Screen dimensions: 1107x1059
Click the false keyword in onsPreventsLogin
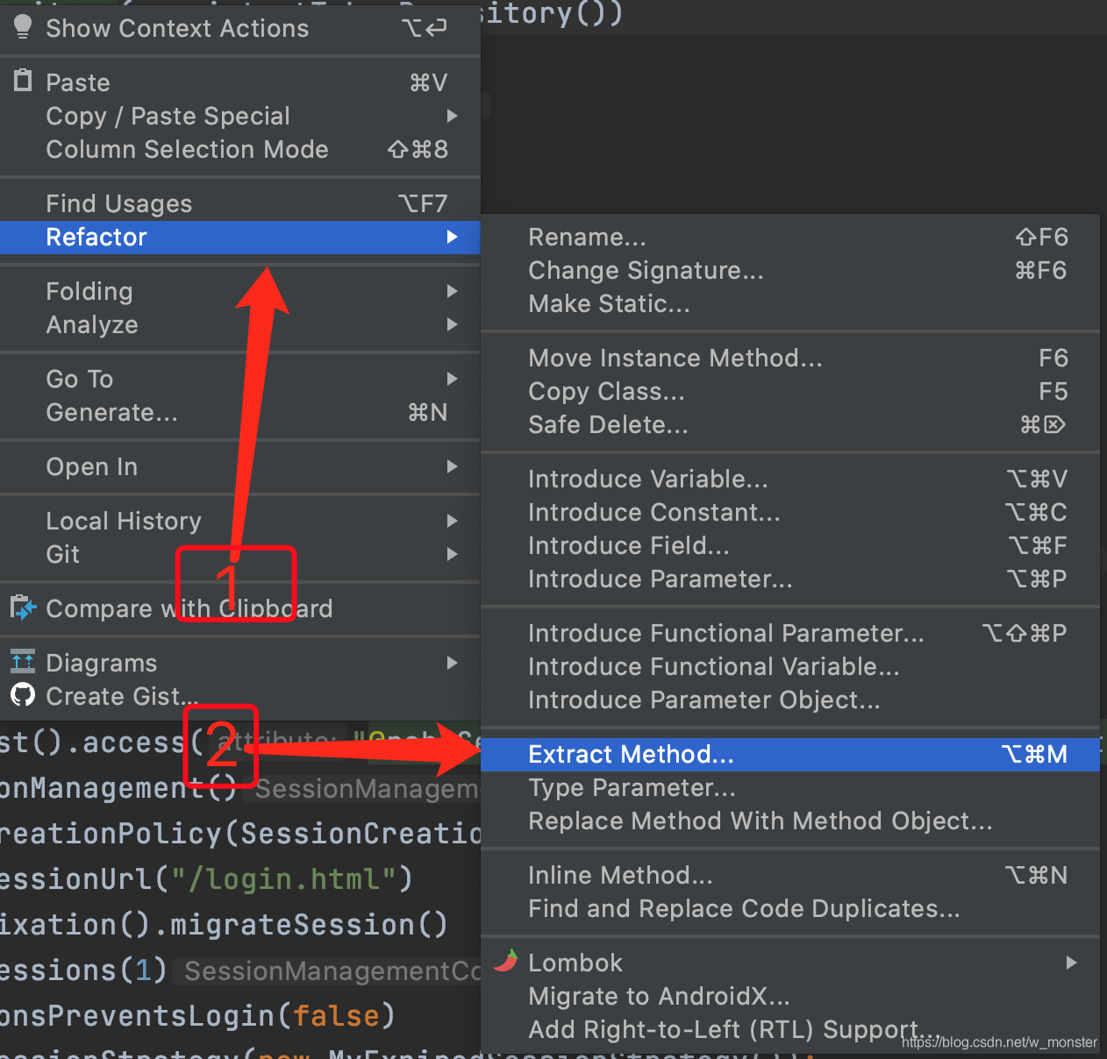click(x=336, y=1015)
